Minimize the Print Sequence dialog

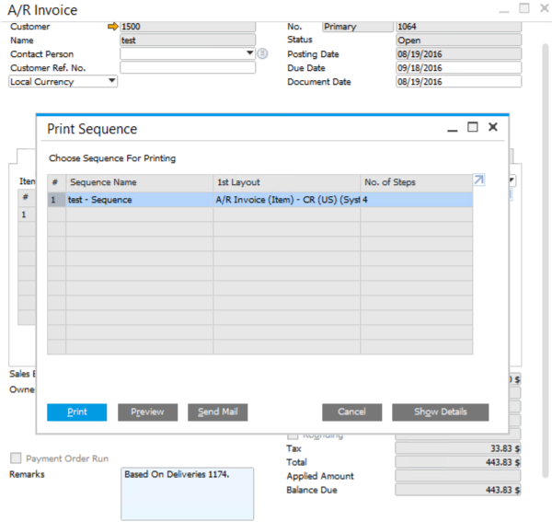point(452,128)
